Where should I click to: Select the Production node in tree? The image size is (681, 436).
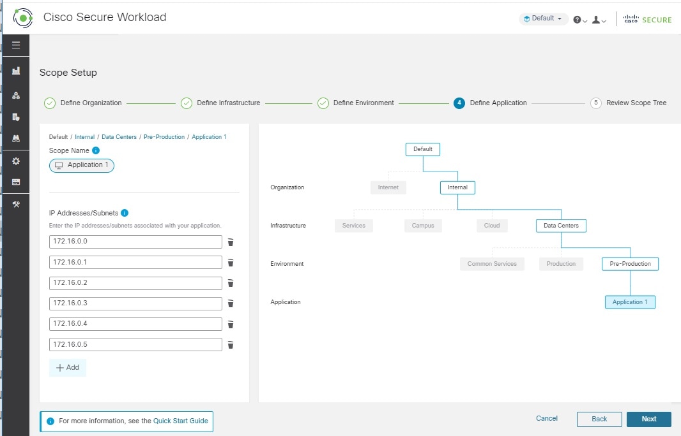[x=561, y=263]
